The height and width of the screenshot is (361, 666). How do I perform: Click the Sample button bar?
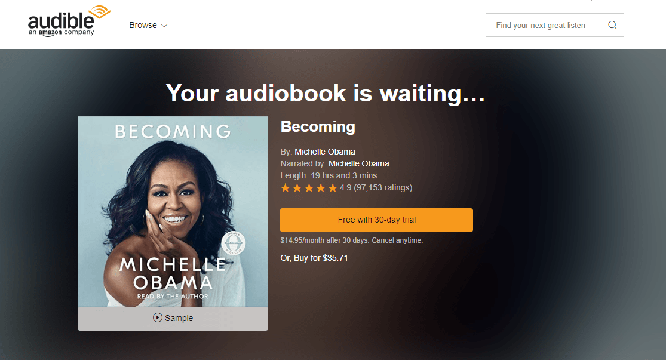(x=173, y=318)
